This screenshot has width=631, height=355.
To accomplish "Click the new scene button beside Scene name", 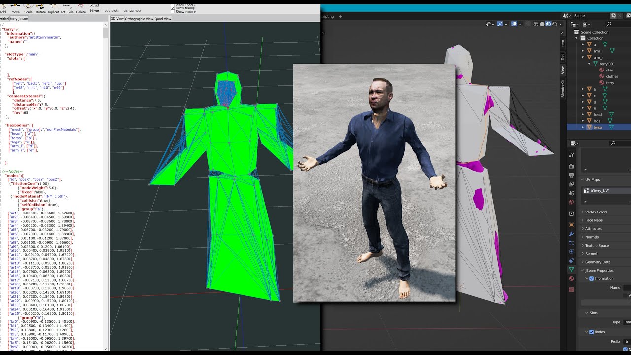I will click(x=613, y=16).
